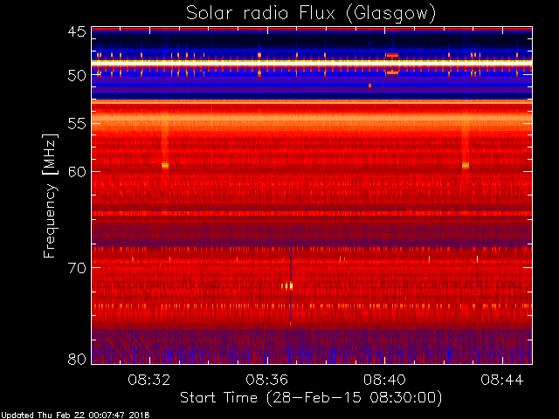This screenshot has width=559, height=419.
Task: Click the 'Frequency [MHz]' axis label
Action: 50,196
